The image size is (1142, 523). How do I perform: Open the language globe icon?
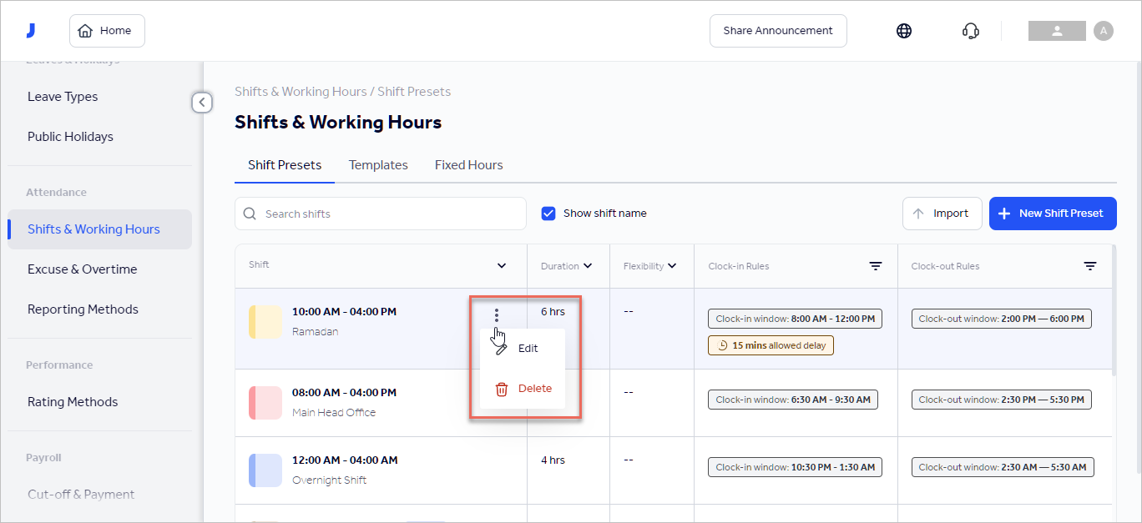904,30
